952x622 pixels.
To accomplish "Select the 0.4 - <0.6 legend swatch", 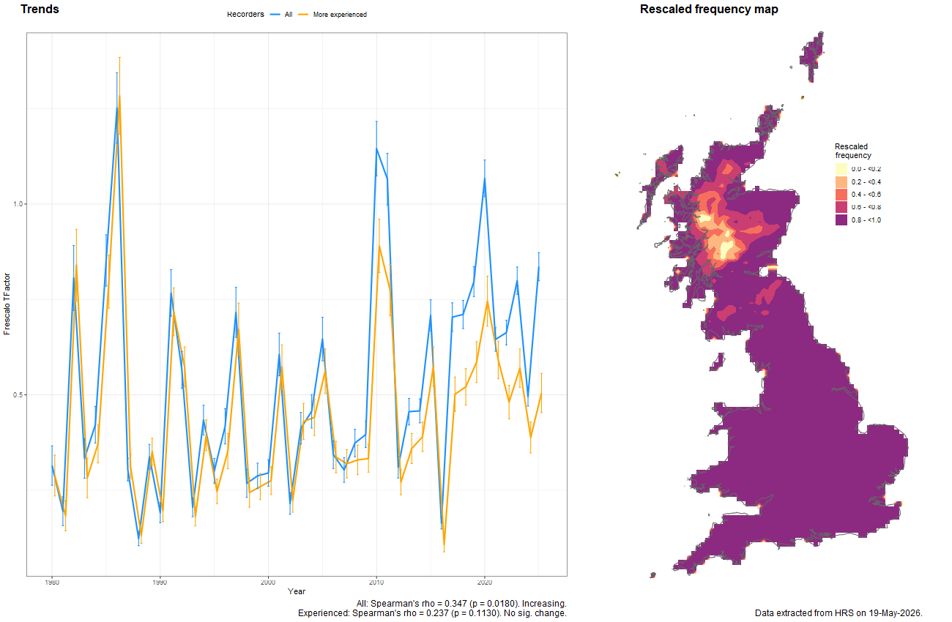I will point(841,194).
